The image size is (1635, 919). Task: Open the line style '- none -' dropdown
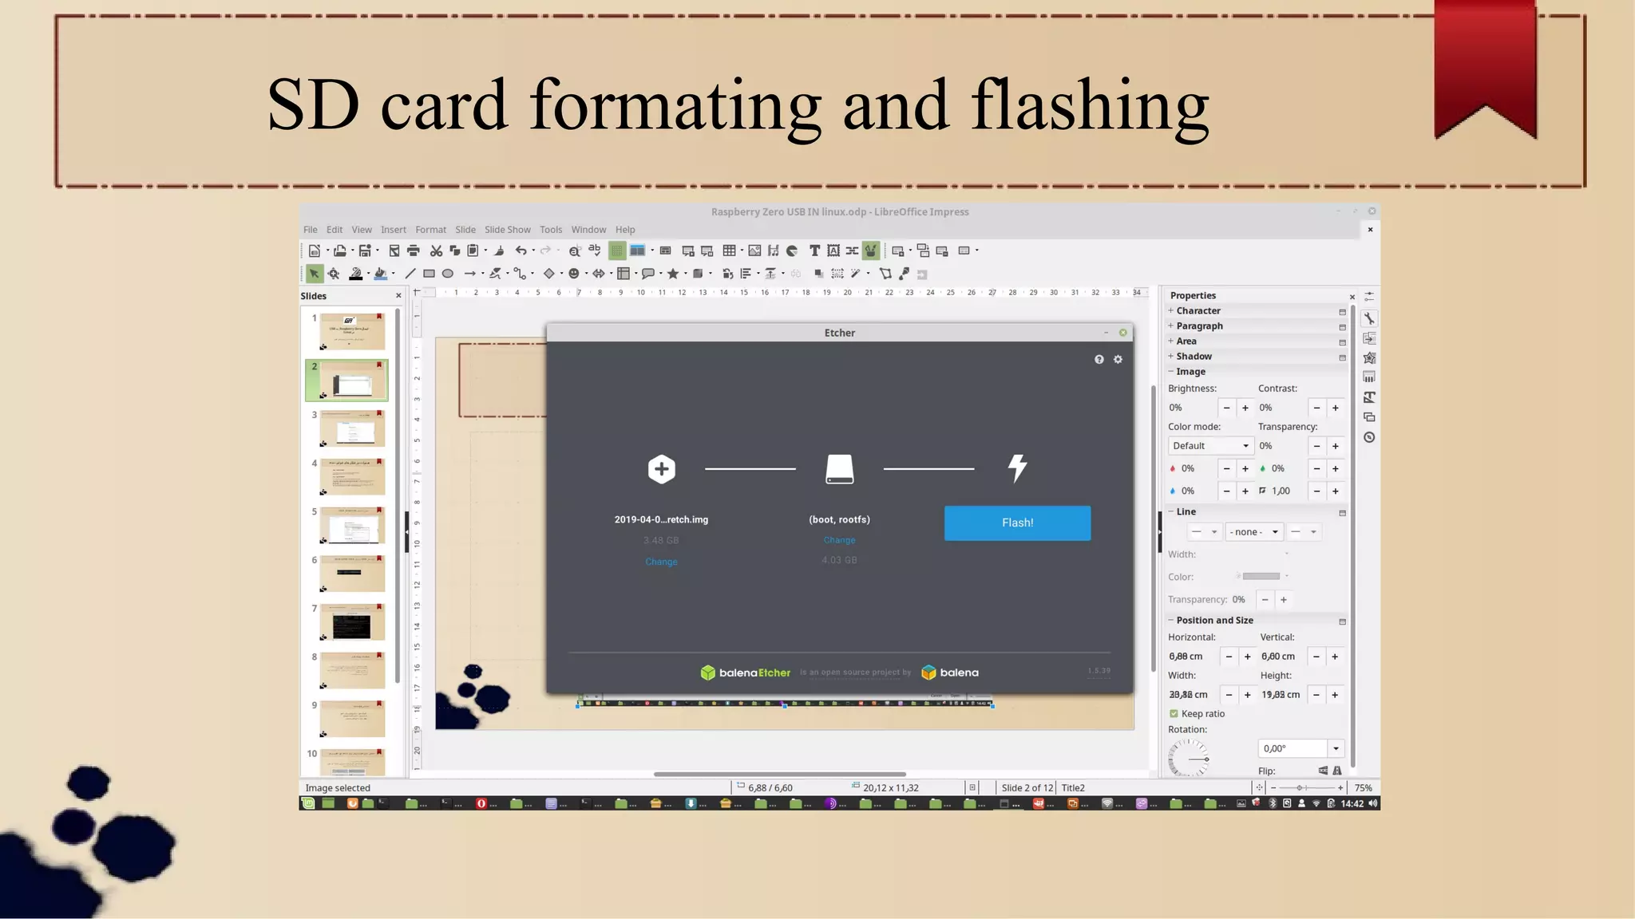click(1254, 532)
